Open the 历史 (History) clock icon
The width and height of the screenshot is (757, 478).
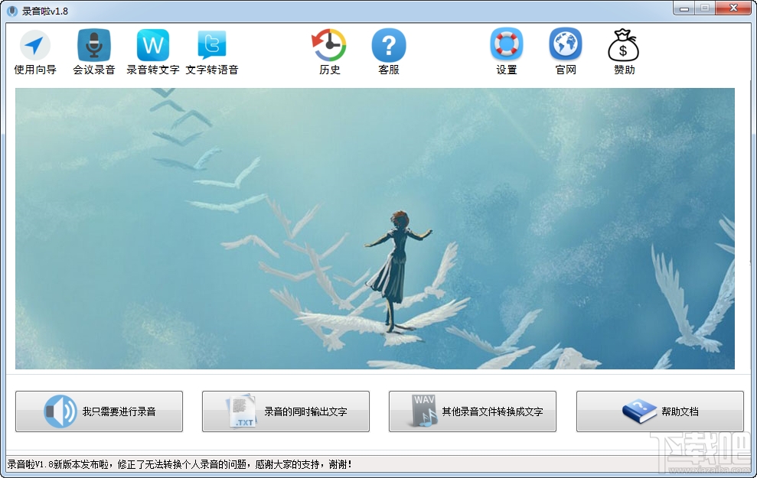329,50
